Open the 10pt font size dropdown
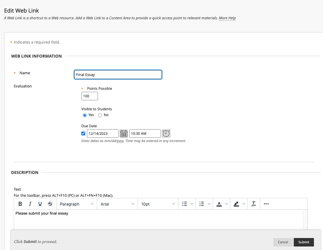The width and height of the screenshot is (323, 250). (x=158, y=204)
